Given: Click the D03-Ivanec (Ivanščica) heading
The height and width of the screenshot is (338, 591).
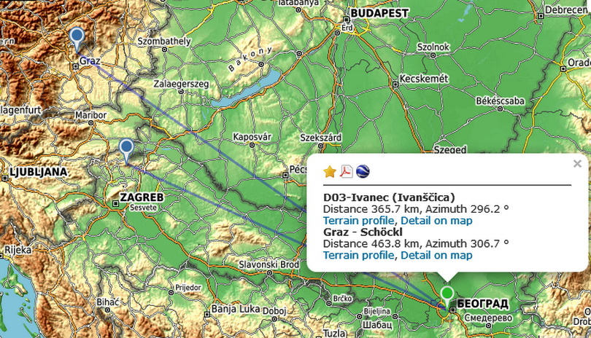Looking at the screenshot, I should (x=389, y=197).
